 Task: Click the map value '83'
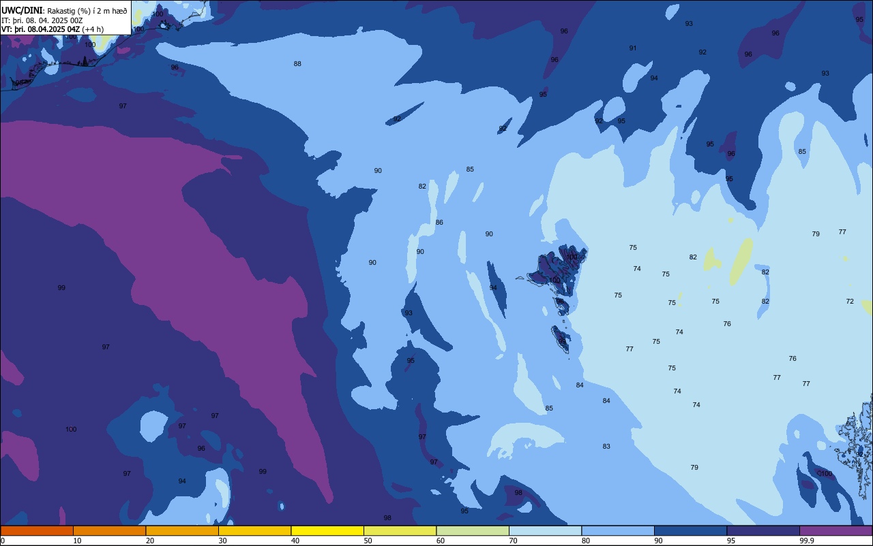606,447
